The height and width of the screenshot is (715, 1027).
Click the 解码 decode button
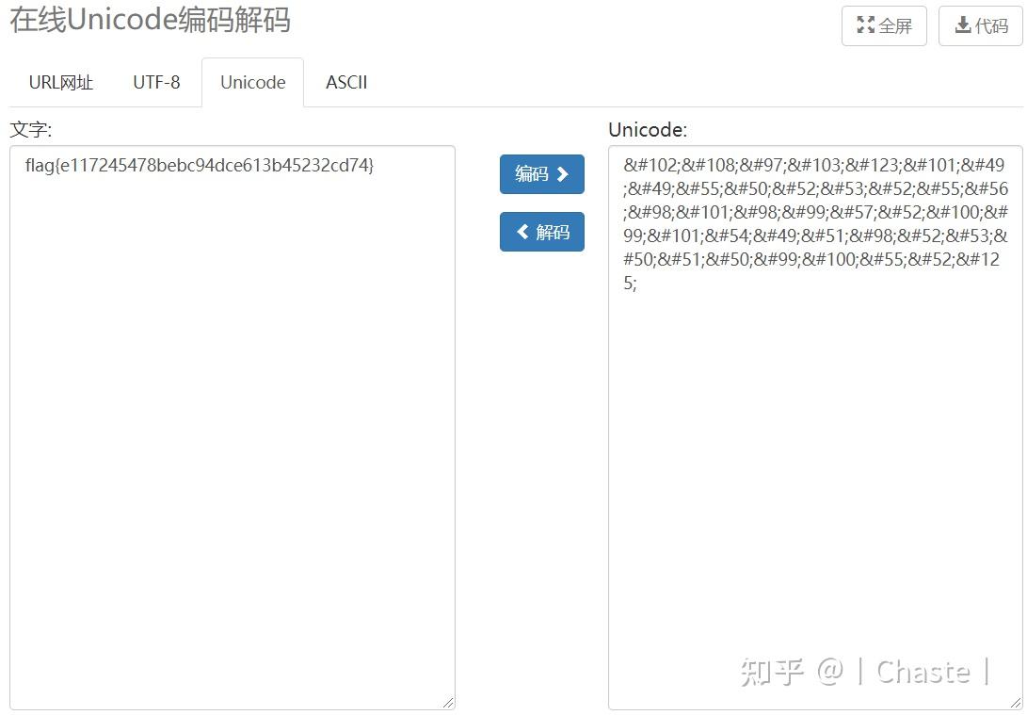tap(541, 232)
